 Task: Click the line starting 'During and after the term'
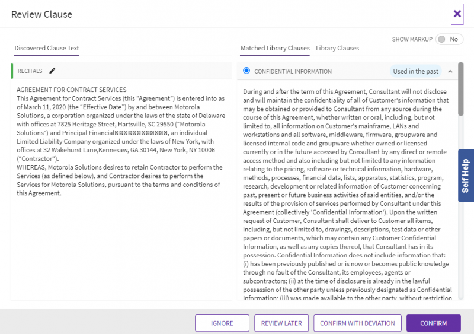point(345,91)
